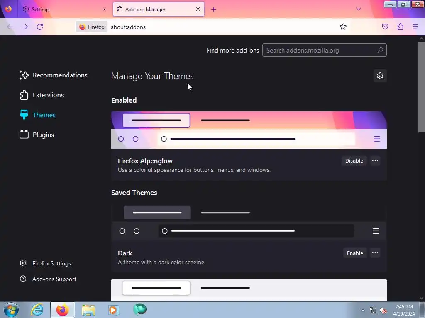Select the Add-ons Manager tab
Screen dimensions: 425x318
158,9
